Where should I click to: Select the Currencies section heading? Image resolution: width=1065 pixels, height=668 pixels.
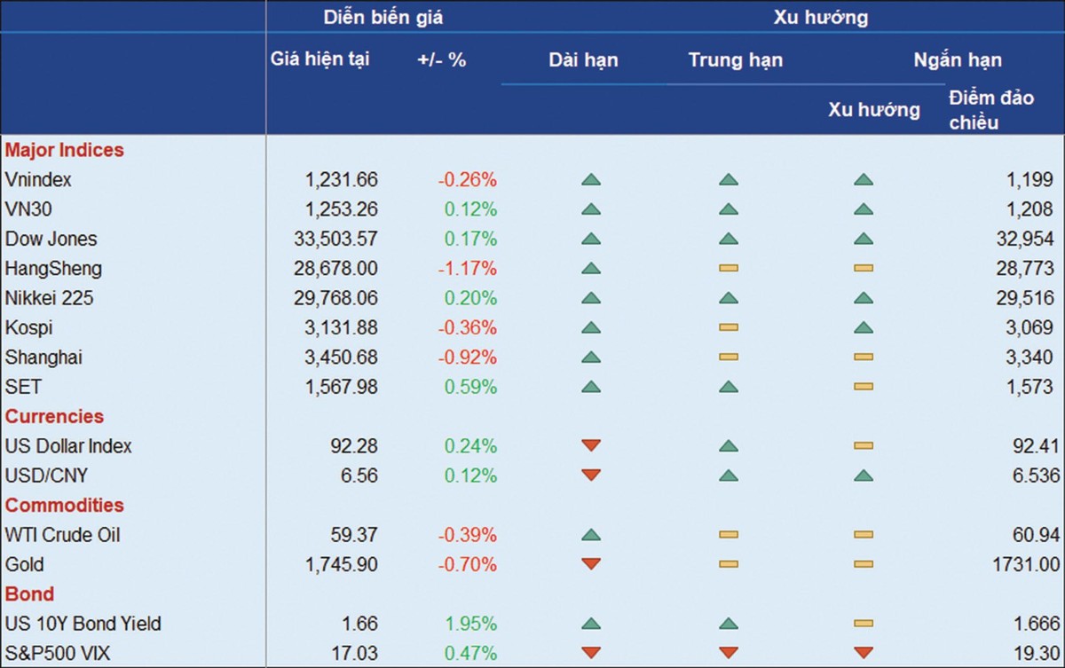point(54,416)
